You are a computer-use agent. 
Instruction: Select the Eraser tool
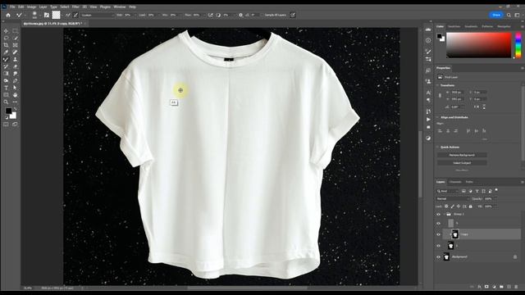pyautogui.click(x=15, y=66)
